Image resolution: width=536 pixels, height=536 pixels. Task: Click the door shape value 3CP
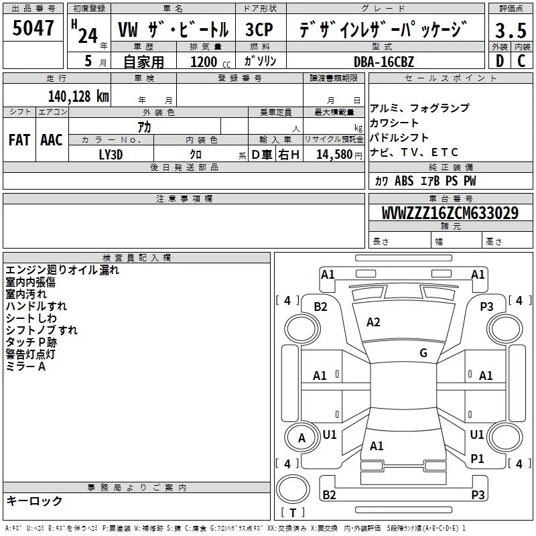pyautogui.click(x=259, y=29)
